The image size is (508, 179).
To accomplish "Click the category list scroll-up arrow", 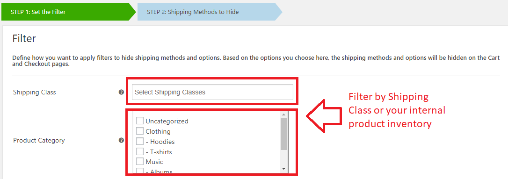I will pyautogui.click(x=283, y=115).
